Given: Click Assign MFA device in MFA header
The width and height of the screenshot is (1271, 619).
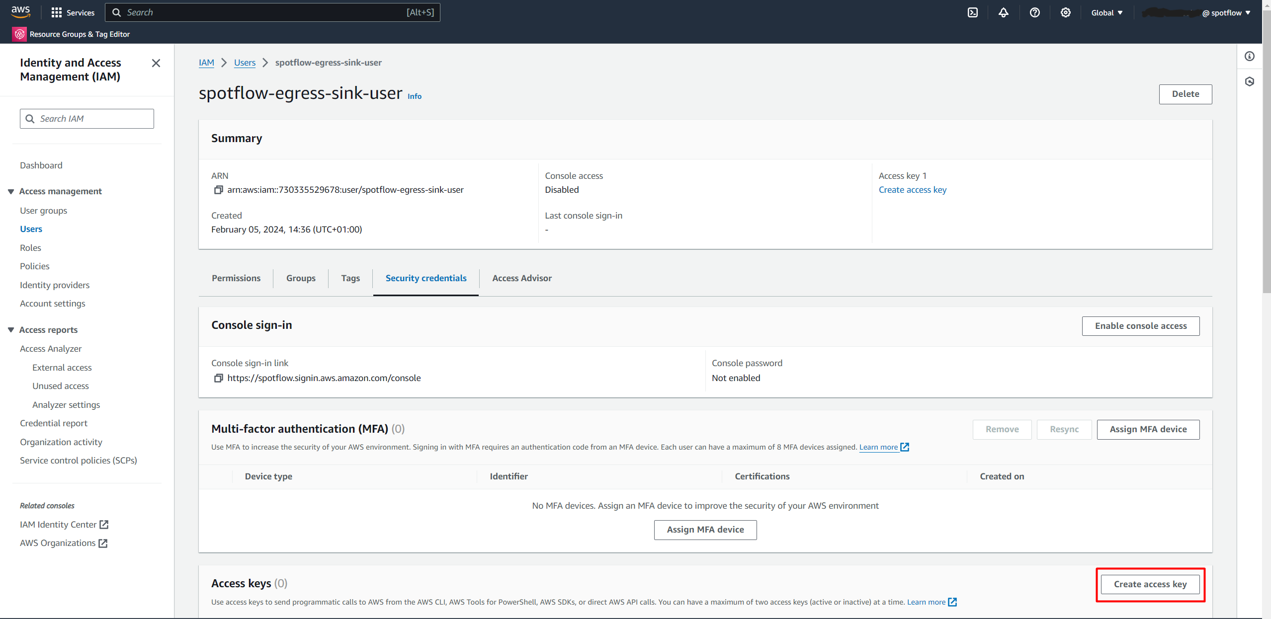Looking at the screenshot, I should click(1148, 429).
